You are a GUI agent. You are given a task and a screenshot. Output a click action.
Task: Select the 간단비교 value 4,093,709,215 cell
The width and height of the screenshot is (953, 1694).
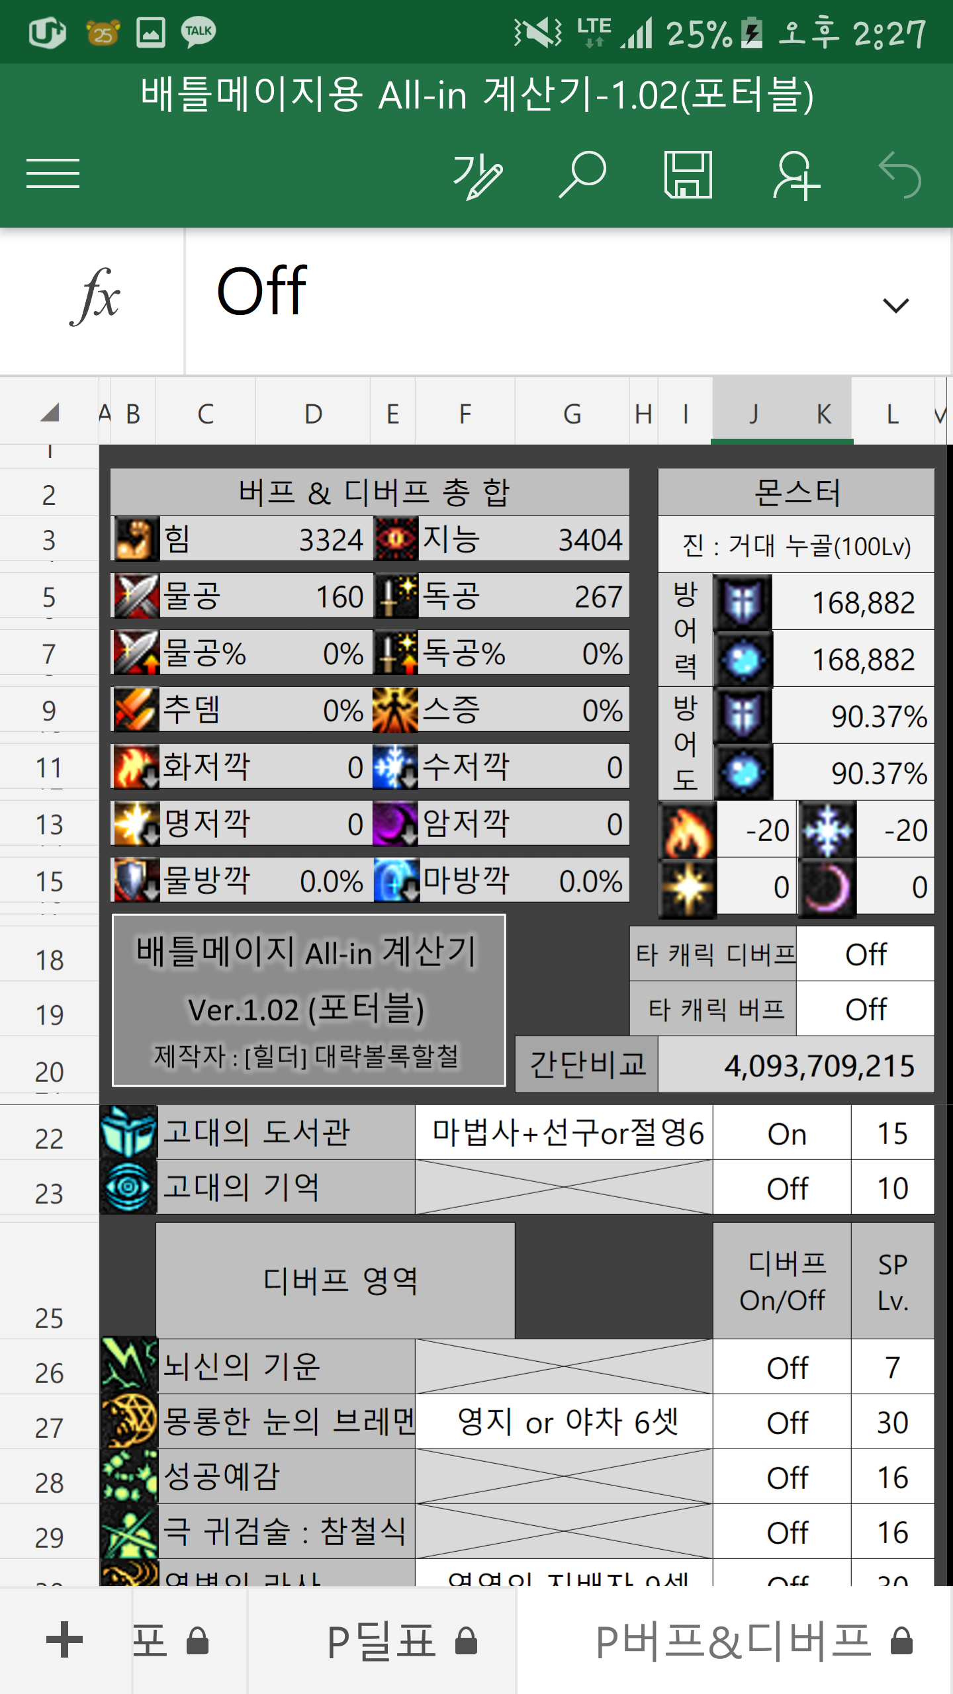click(x=796, y=1065)
